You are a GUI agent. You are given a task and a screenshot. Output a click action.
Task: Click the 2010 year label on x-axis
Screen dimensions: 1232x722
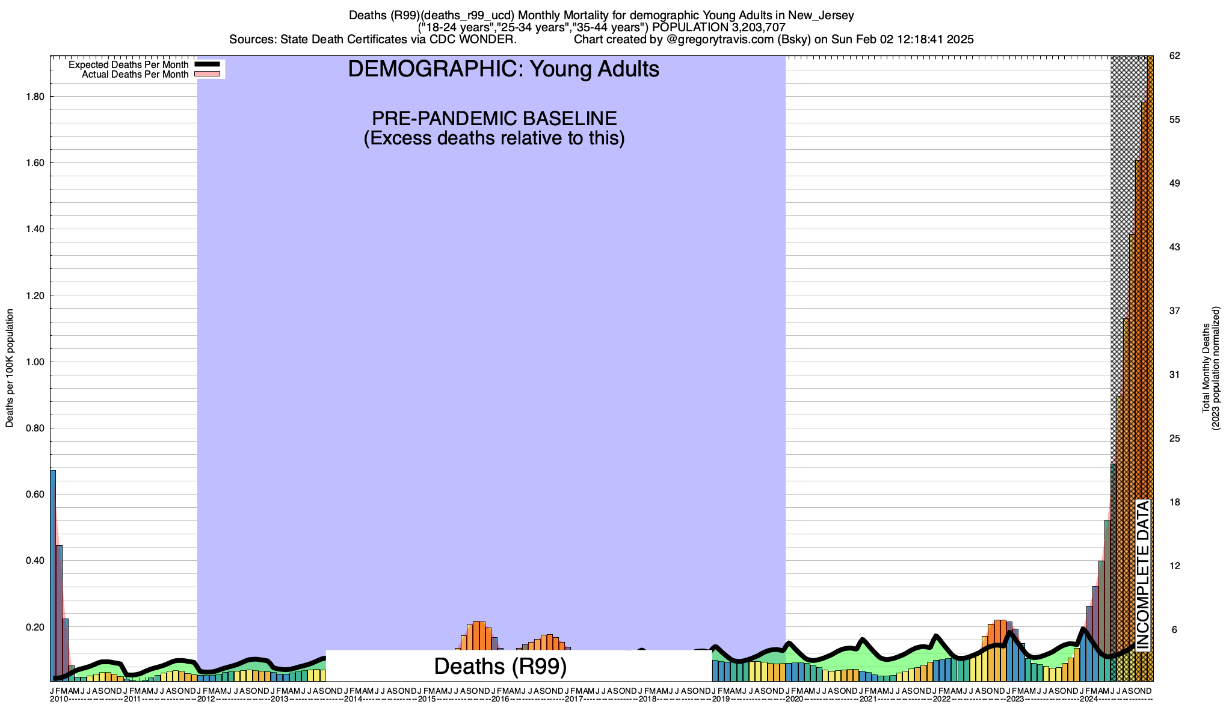pyautogui.click(x=59, y=699)
